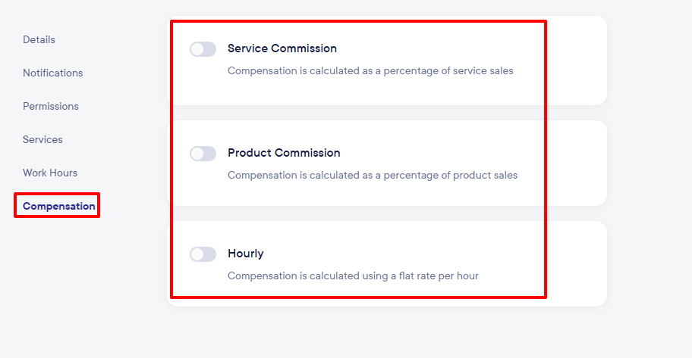Switch to Work Hours section

[x=50, y=173]
